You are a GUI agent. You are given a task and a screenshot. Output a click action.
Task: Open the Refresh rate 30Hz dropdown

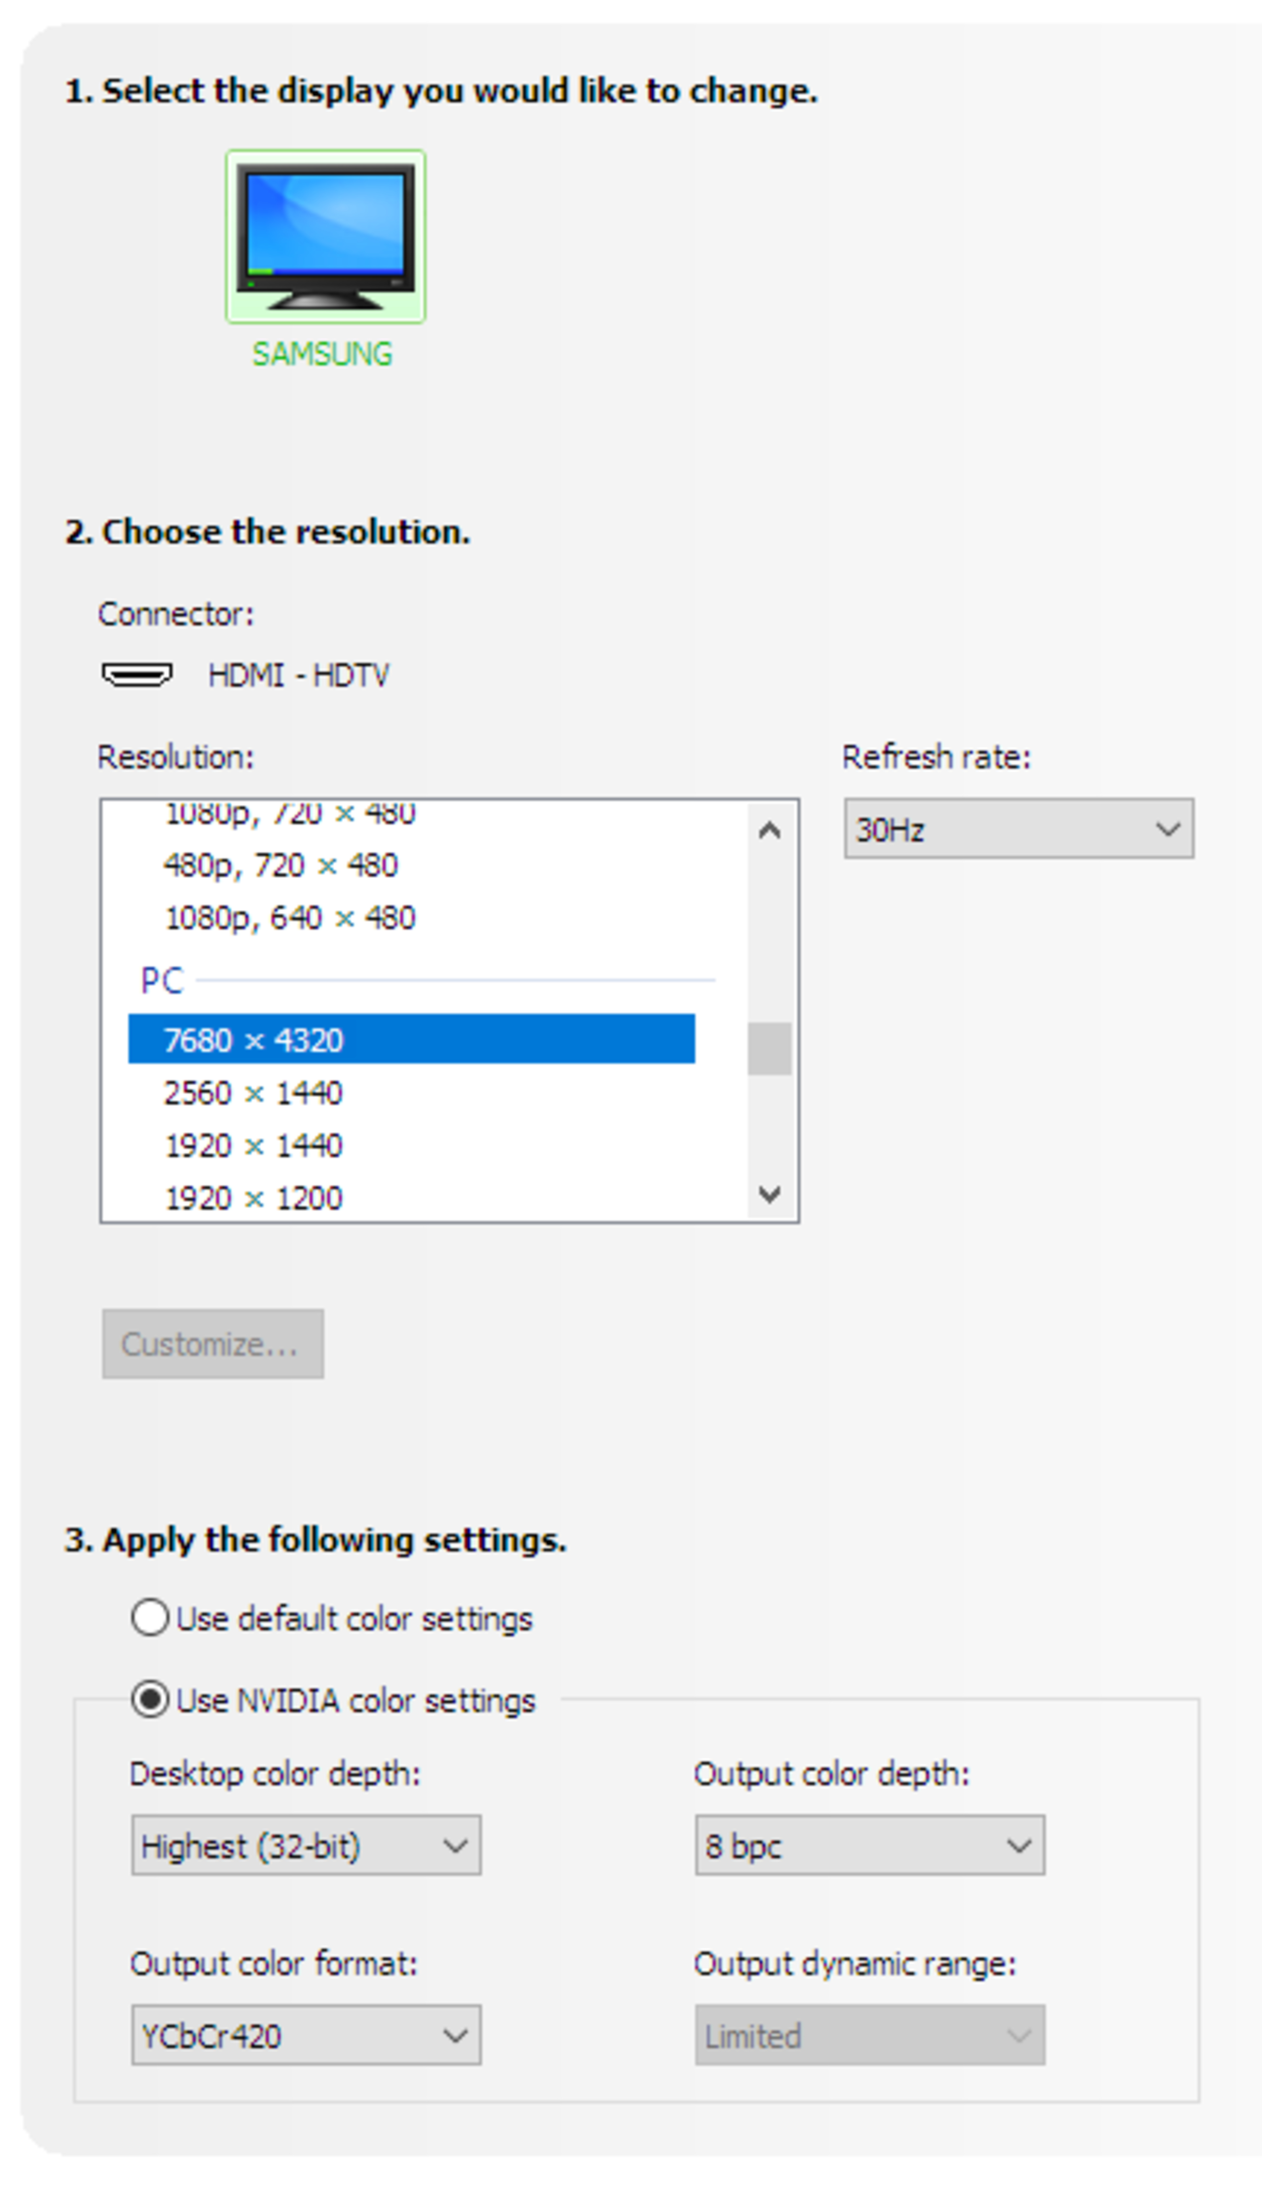pos(1018,829)
